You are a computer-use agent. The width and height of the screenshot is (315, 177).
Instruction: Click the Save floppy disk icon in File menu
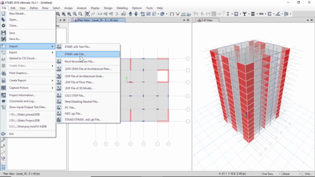[3, 33]
